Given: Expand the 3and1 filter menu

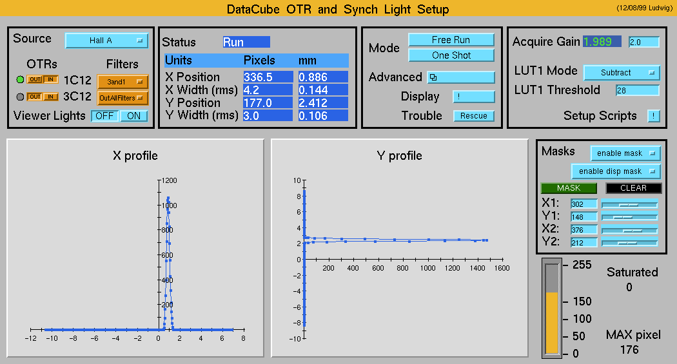Looking at the screenshot, I should point(123,82).
